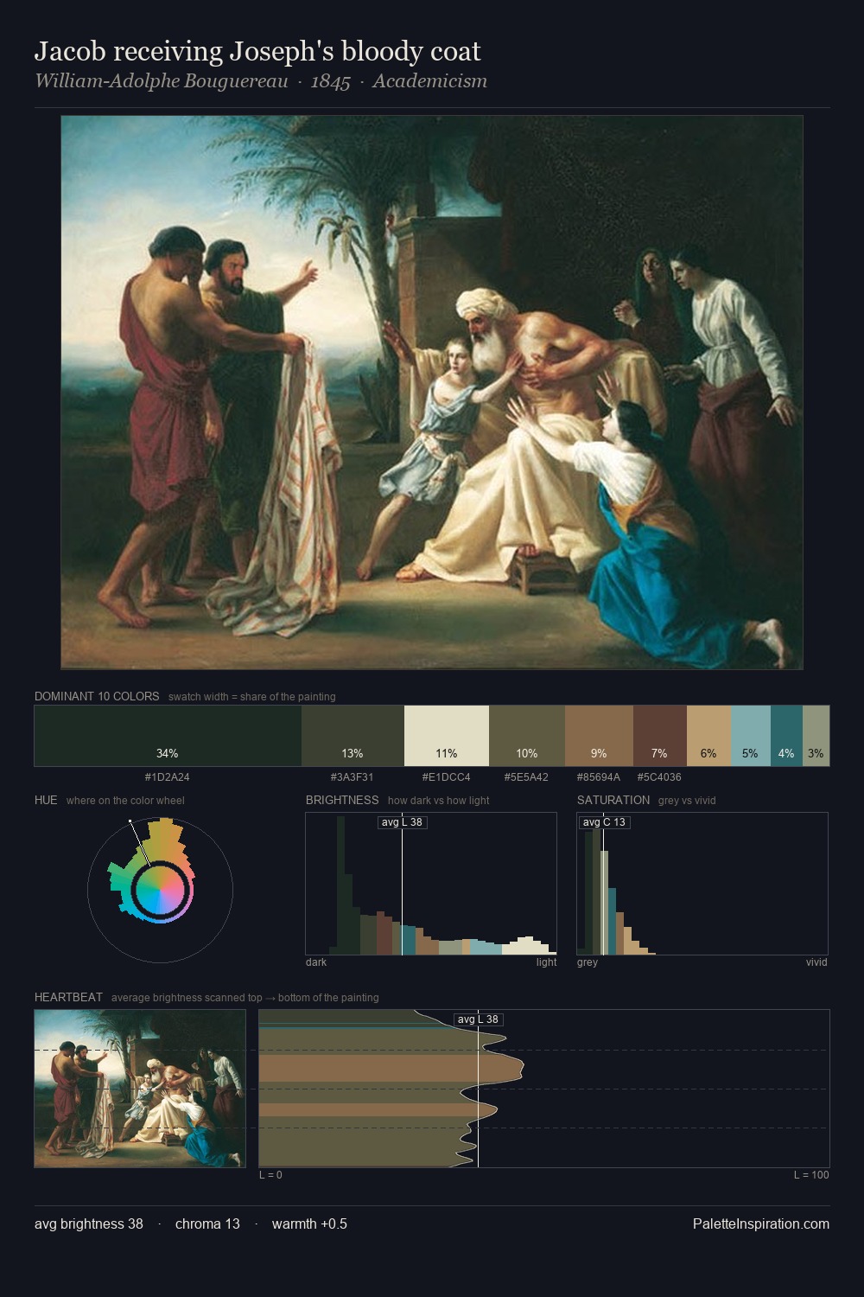864x1297 pixels.
Task: Choose the 5% light blue swatch
Action: [x=751, y=736]
